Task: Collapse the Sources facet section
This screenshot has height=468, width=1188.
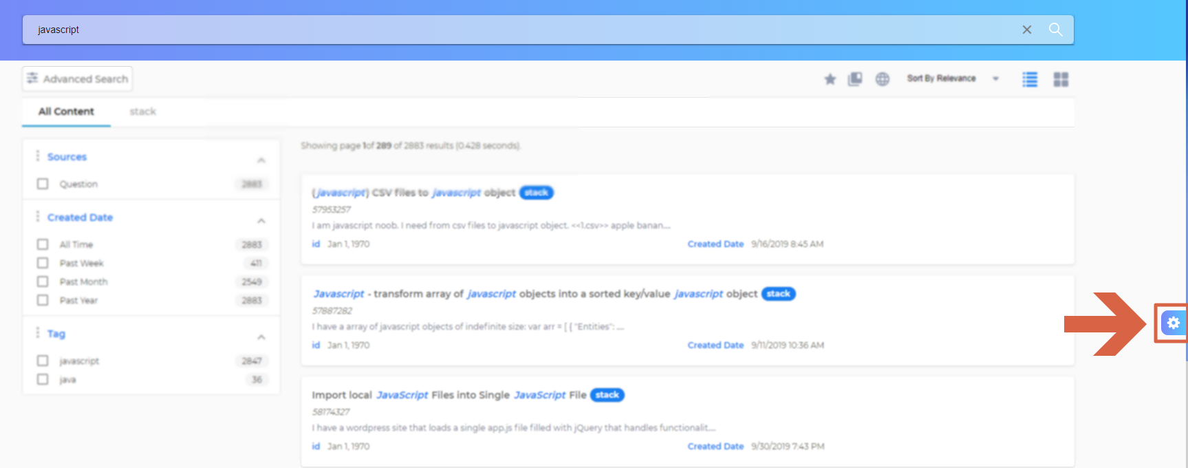Action: coord(261,160)
